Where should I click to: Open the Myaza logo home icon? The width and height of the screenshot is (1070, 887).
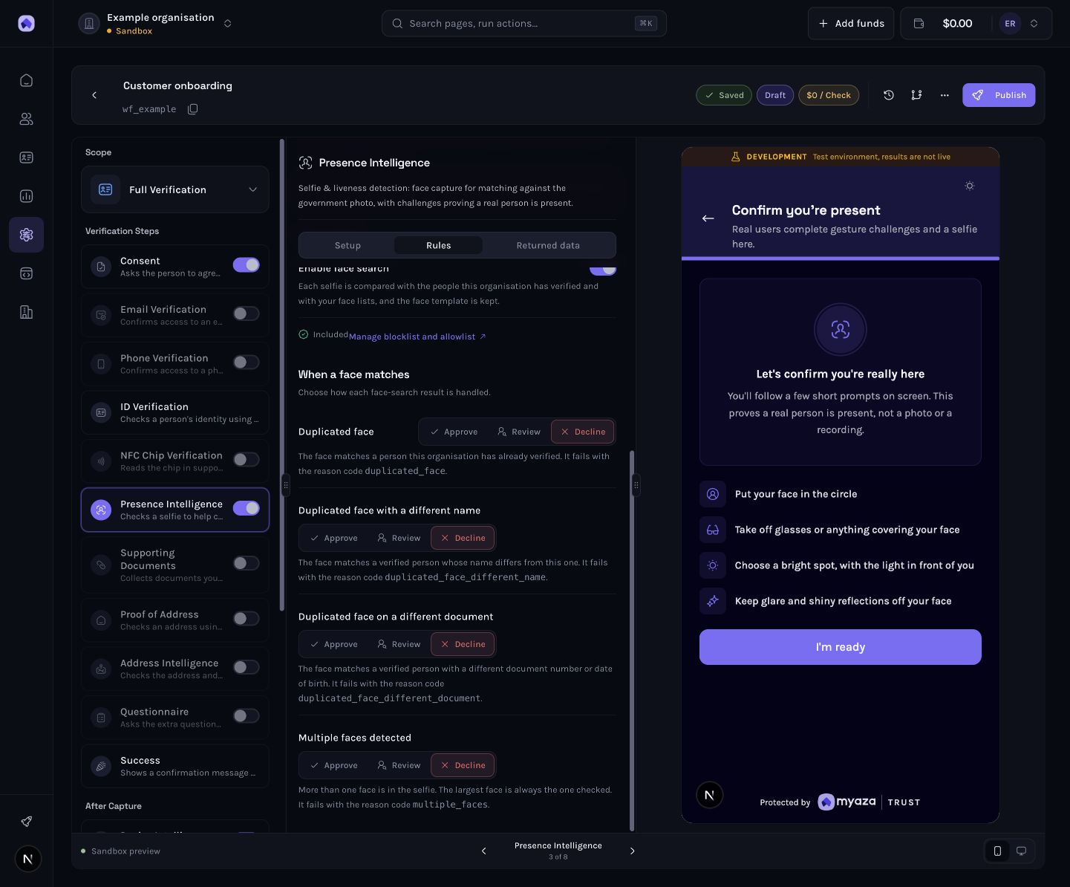coord(26,24)
